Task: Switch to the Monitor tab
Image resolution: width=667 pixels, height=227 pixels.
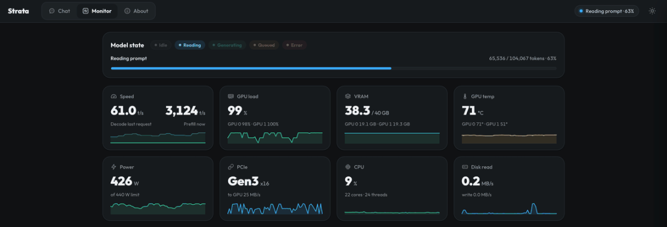Action: (x=97, y=11)
